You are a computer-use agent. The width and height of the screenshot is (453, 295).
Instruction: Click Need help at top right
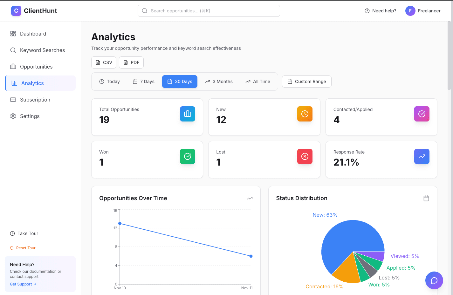point(380,10)
